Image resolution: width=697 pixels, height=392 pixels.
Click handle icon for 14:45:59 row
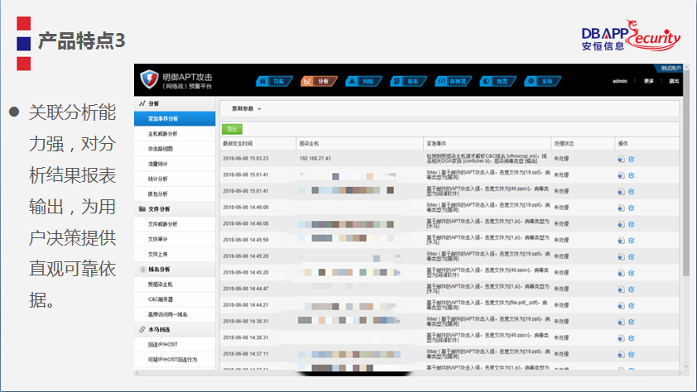tap(632, 241)
